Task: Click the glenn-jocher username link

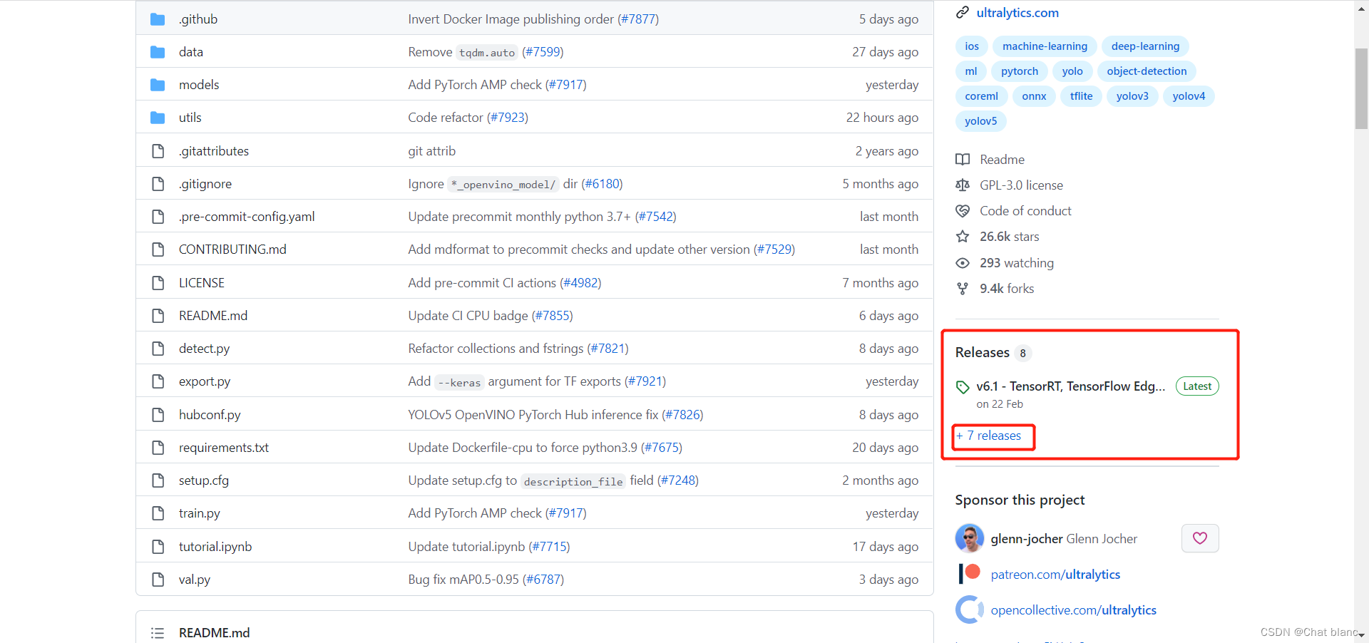Action: (1027, 539)
